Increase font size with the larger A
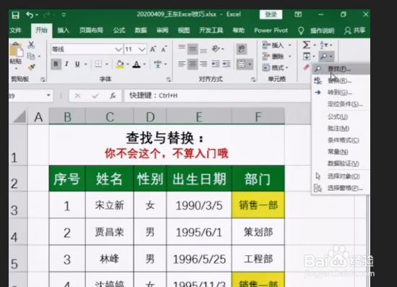This screenshot has width=397, height=287. coord(153,49)
